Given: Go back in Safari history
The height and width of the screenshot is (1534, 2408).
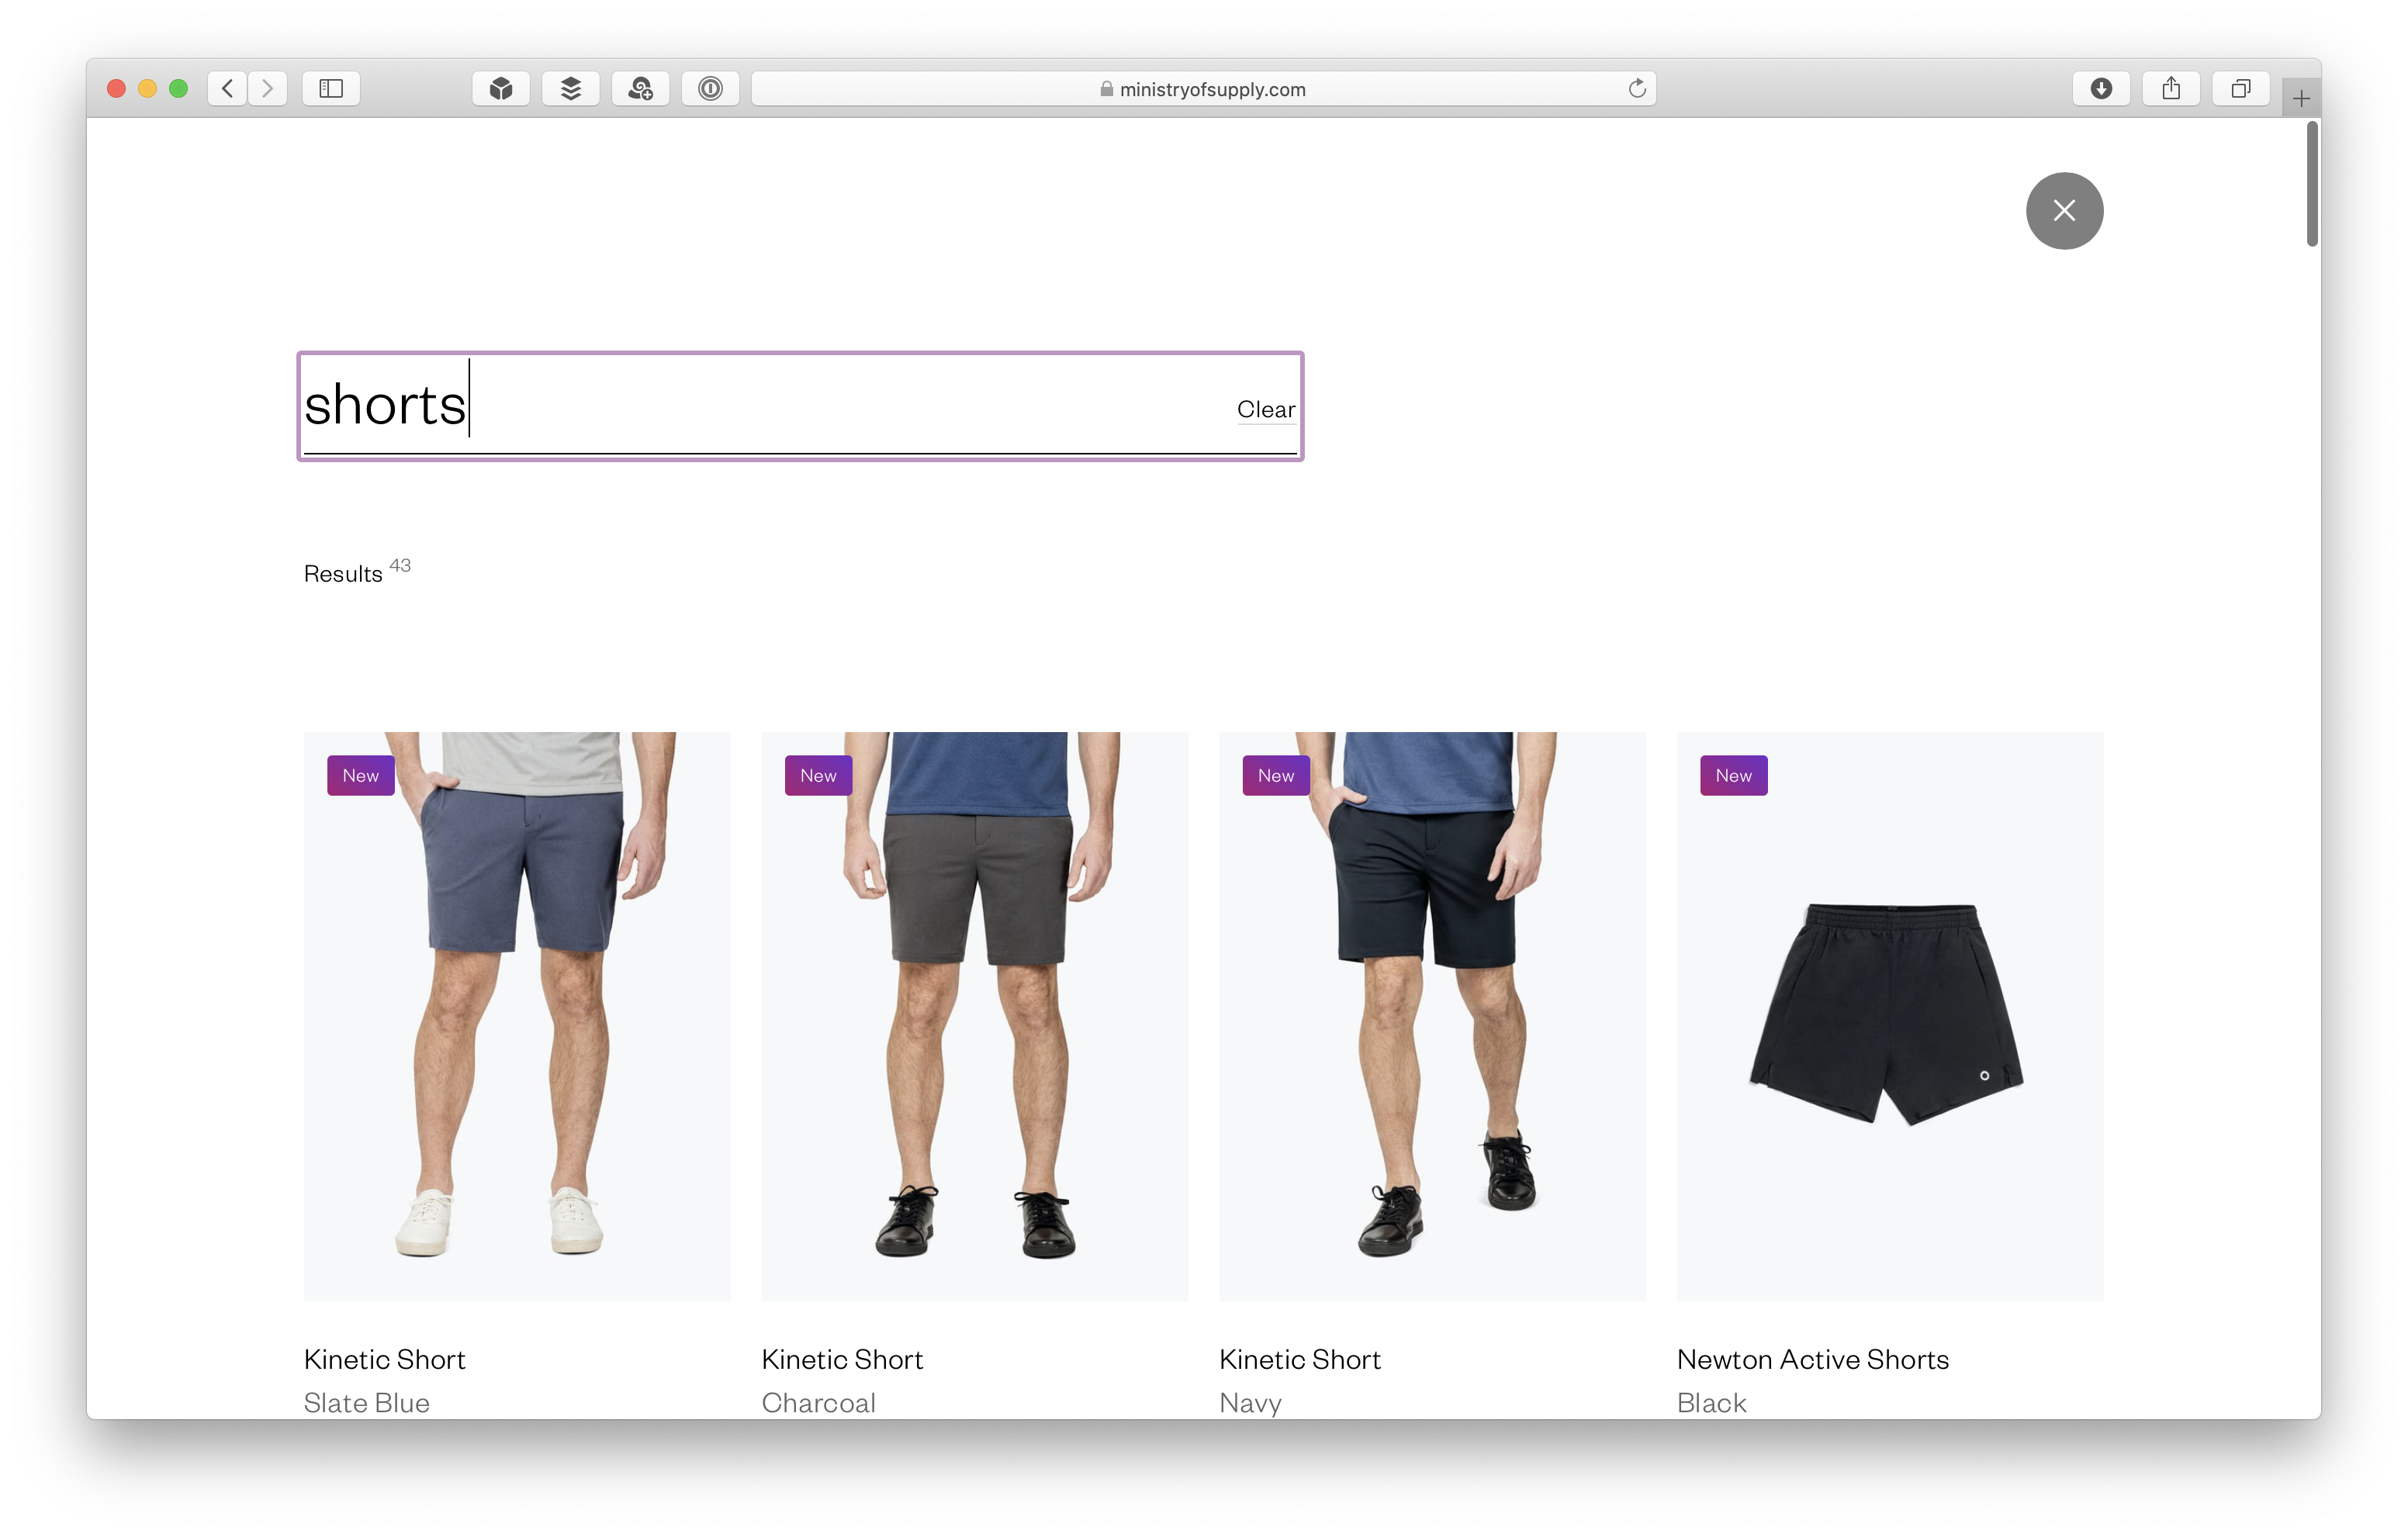Looking at the screenshot, I should point(228,89).
